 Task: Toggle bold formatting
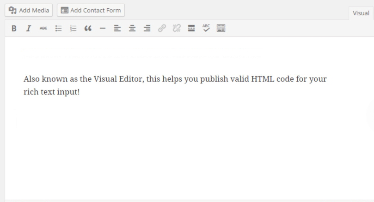14,29
